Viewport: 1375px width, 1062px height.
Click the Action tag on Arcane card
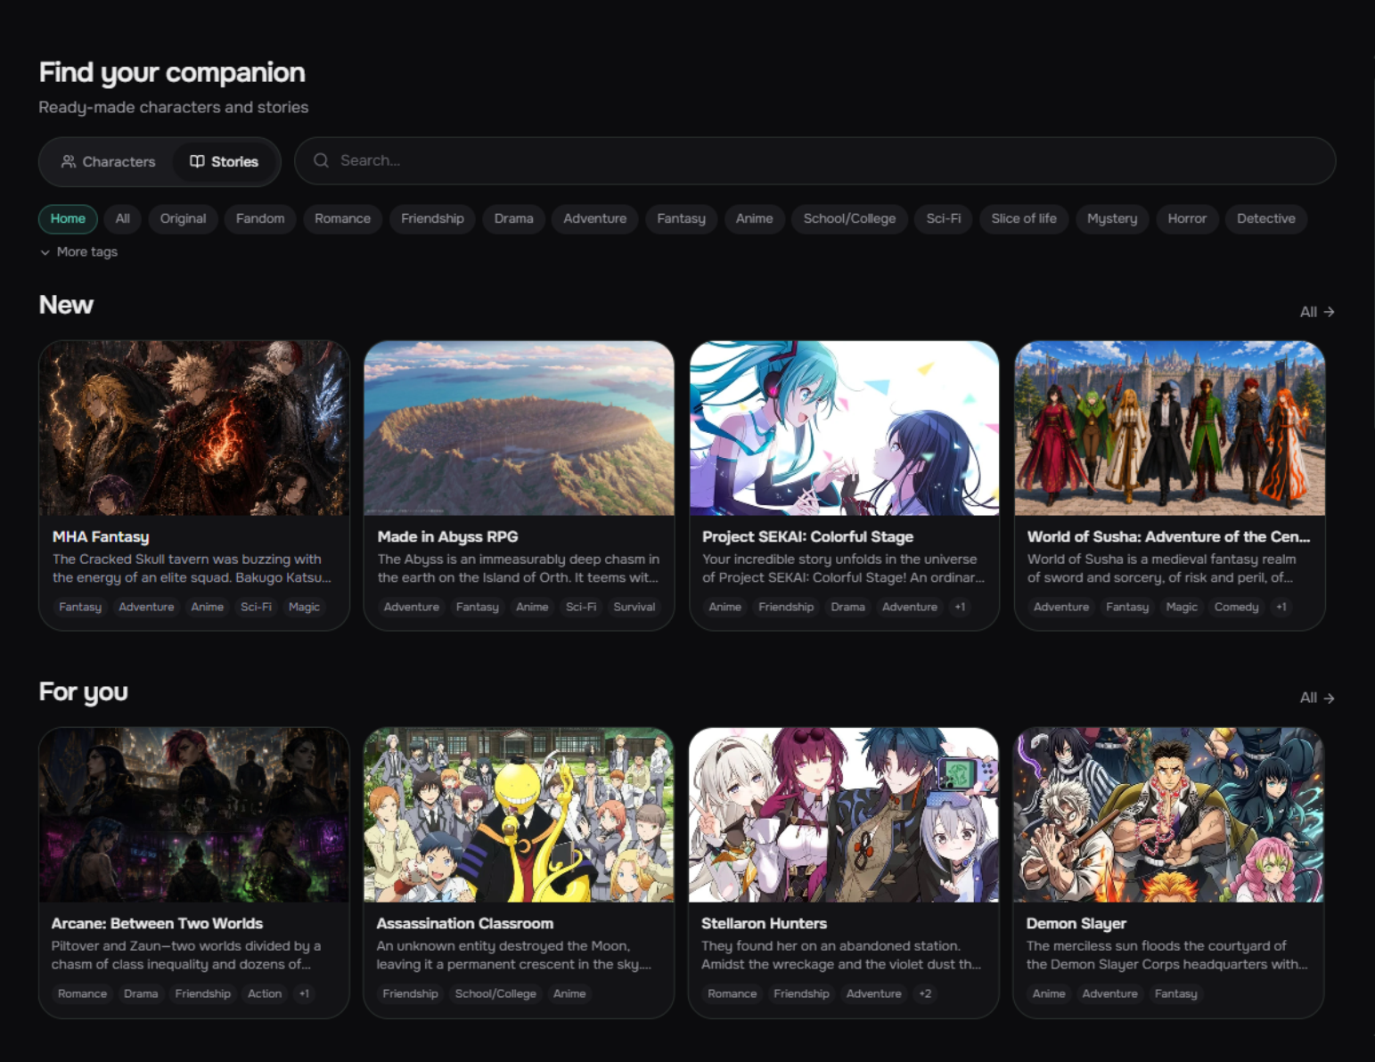coord(265,993)
